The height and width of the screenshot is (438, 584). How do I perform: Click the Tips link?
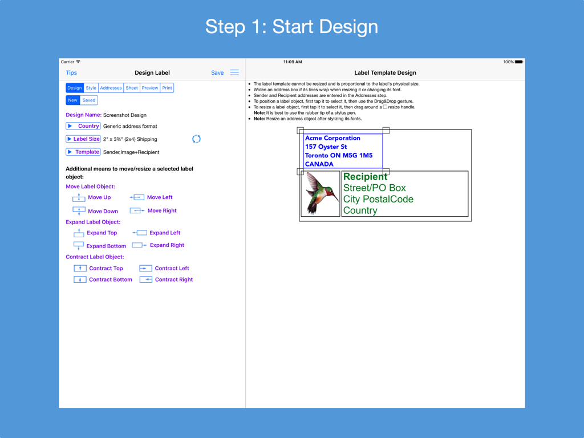coord(71,72)
